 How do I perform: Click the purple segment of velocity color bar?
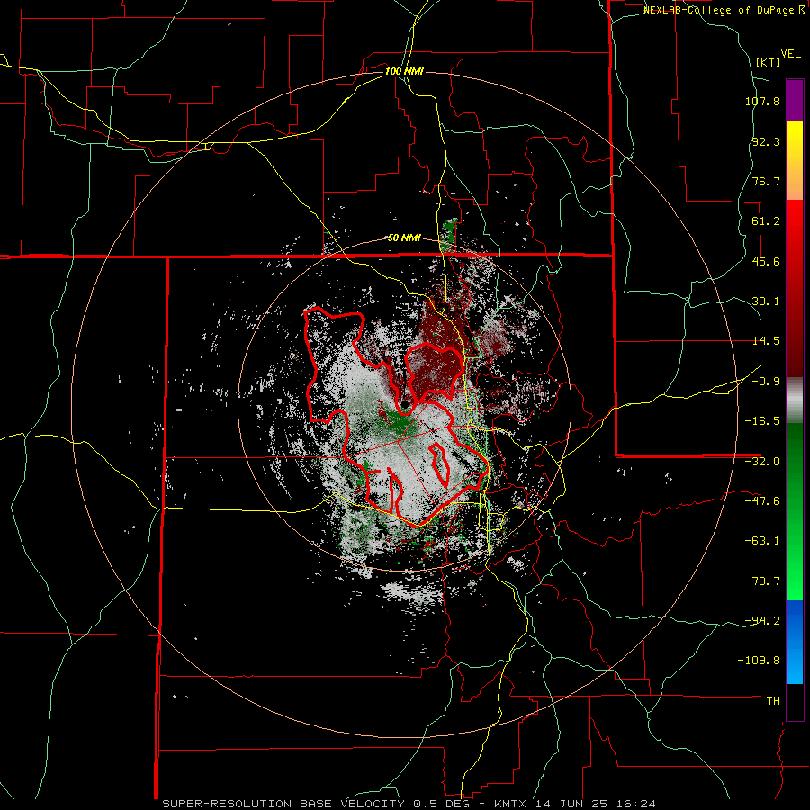click(795, 101)
